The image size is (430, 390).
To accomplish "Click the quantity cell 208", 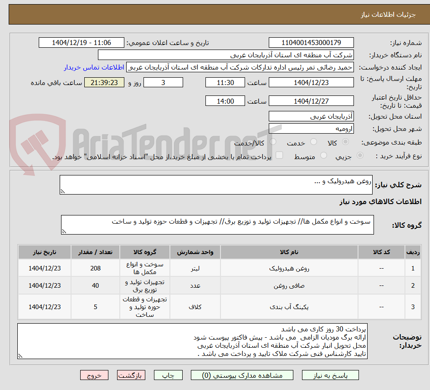I will pos(96,268).
